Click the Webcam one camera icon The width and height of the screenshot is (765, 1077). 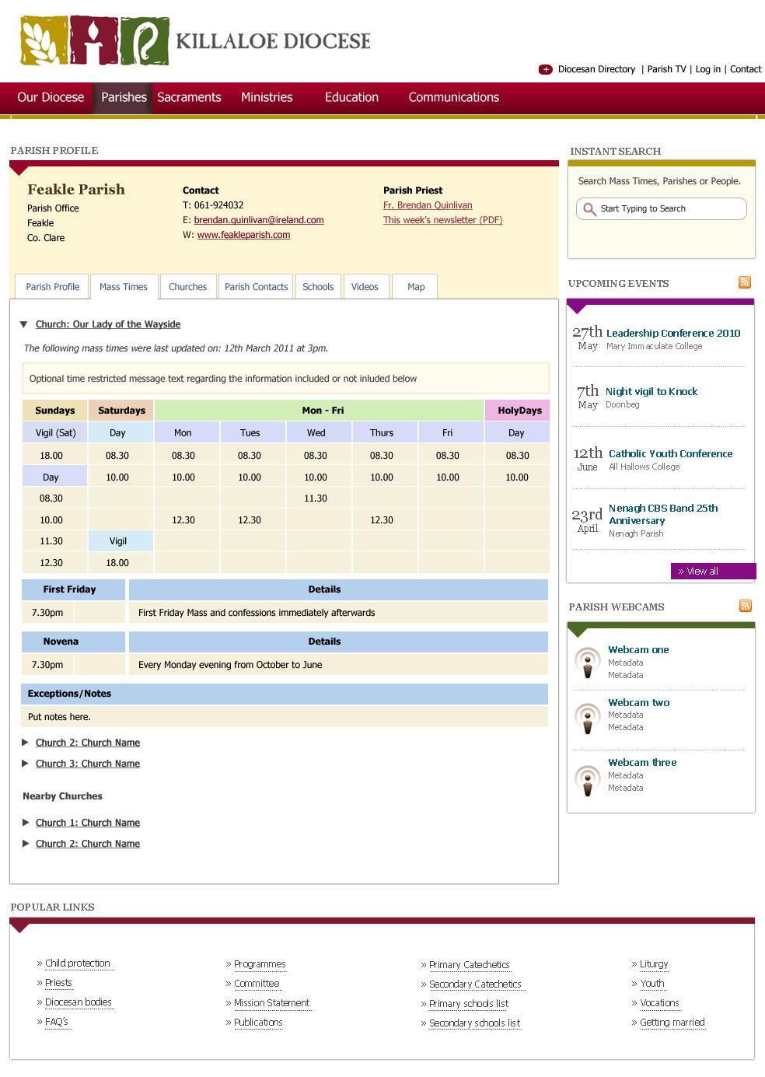[x=588, y=663]
